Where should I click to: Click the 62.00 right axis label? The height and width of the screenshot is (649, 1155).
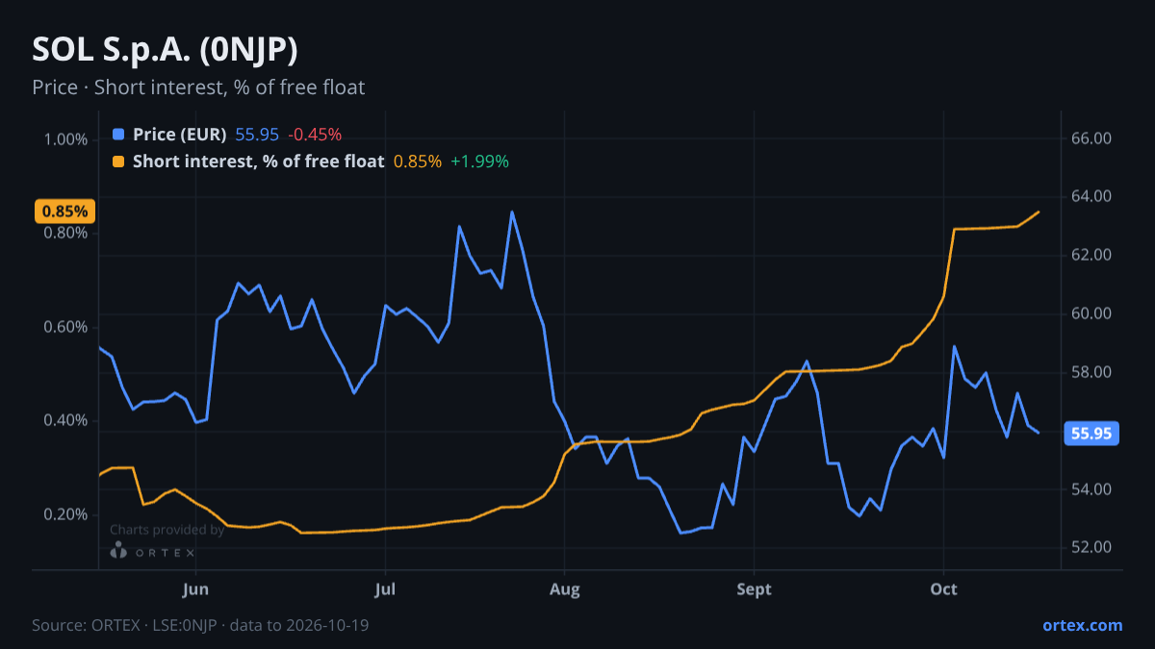tap(1091, 256)
